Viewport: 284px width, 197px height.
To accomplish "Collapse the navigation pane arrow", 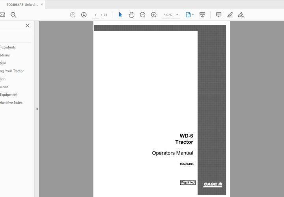I will (37, 109).
